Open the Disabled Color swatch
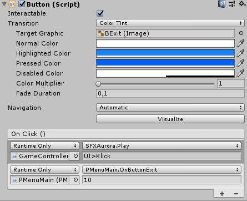247x201 pixels. click(x=165, y=73)
